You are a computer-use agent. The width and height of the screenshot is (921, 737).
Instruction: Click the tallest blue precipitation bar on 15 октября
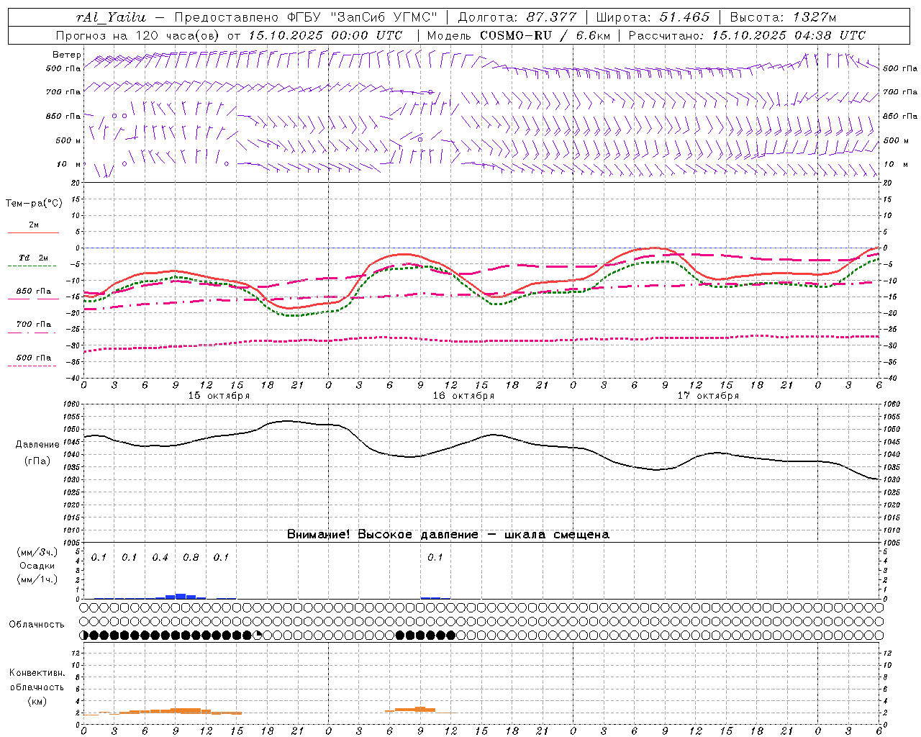[x=181, y=596]
